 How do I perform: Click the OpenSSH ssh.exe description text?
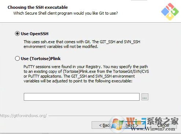[x=82, y=44]
